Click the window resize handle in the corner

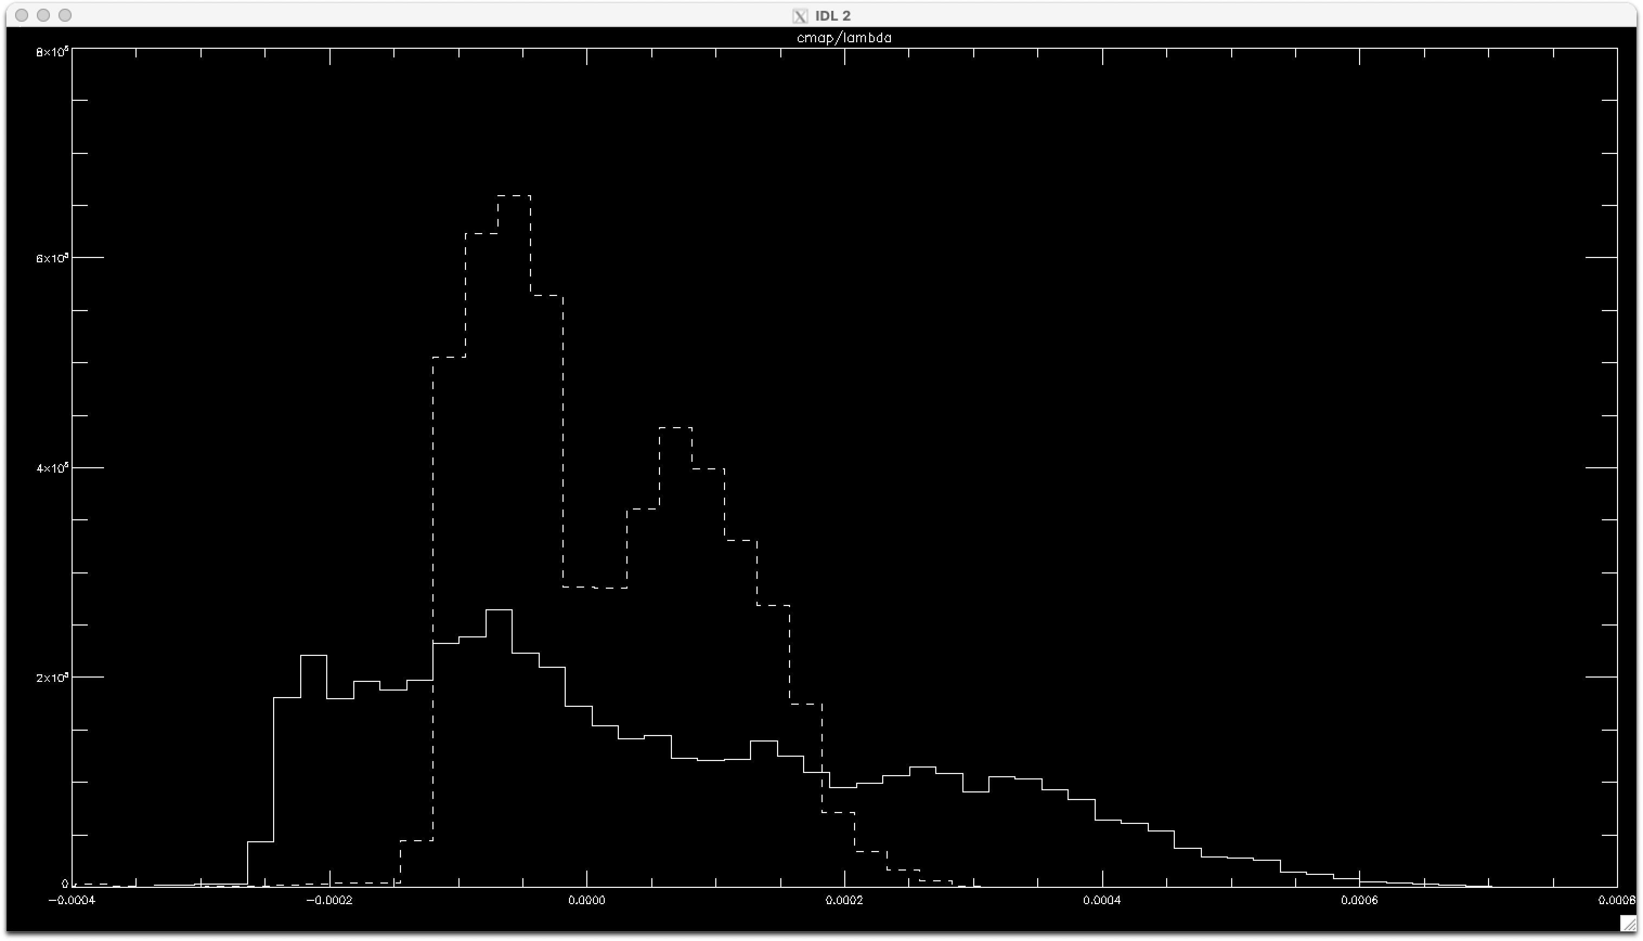coord(1628,924)
